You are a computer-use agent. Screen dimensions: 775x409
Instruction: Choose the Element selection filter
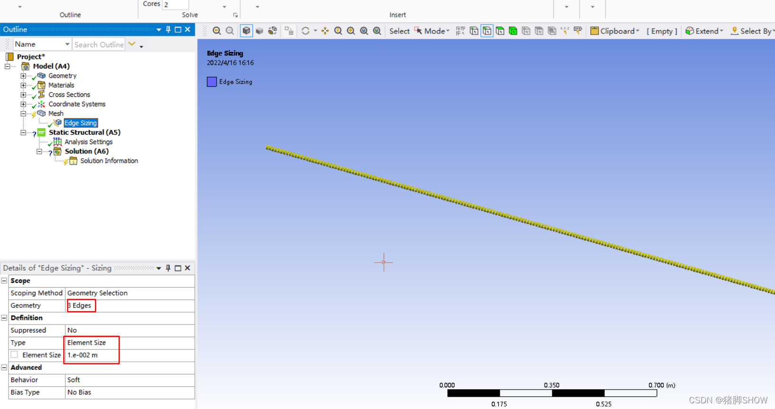click(552, 31)
